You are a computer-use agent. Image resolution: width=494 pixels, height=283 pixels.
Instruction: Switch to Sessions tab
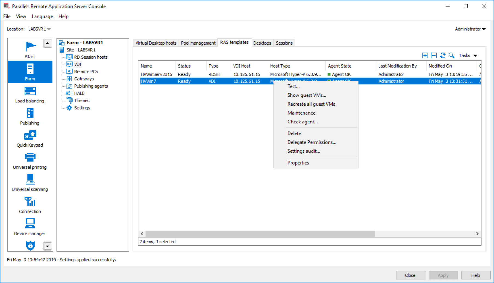tap(284, 43)
